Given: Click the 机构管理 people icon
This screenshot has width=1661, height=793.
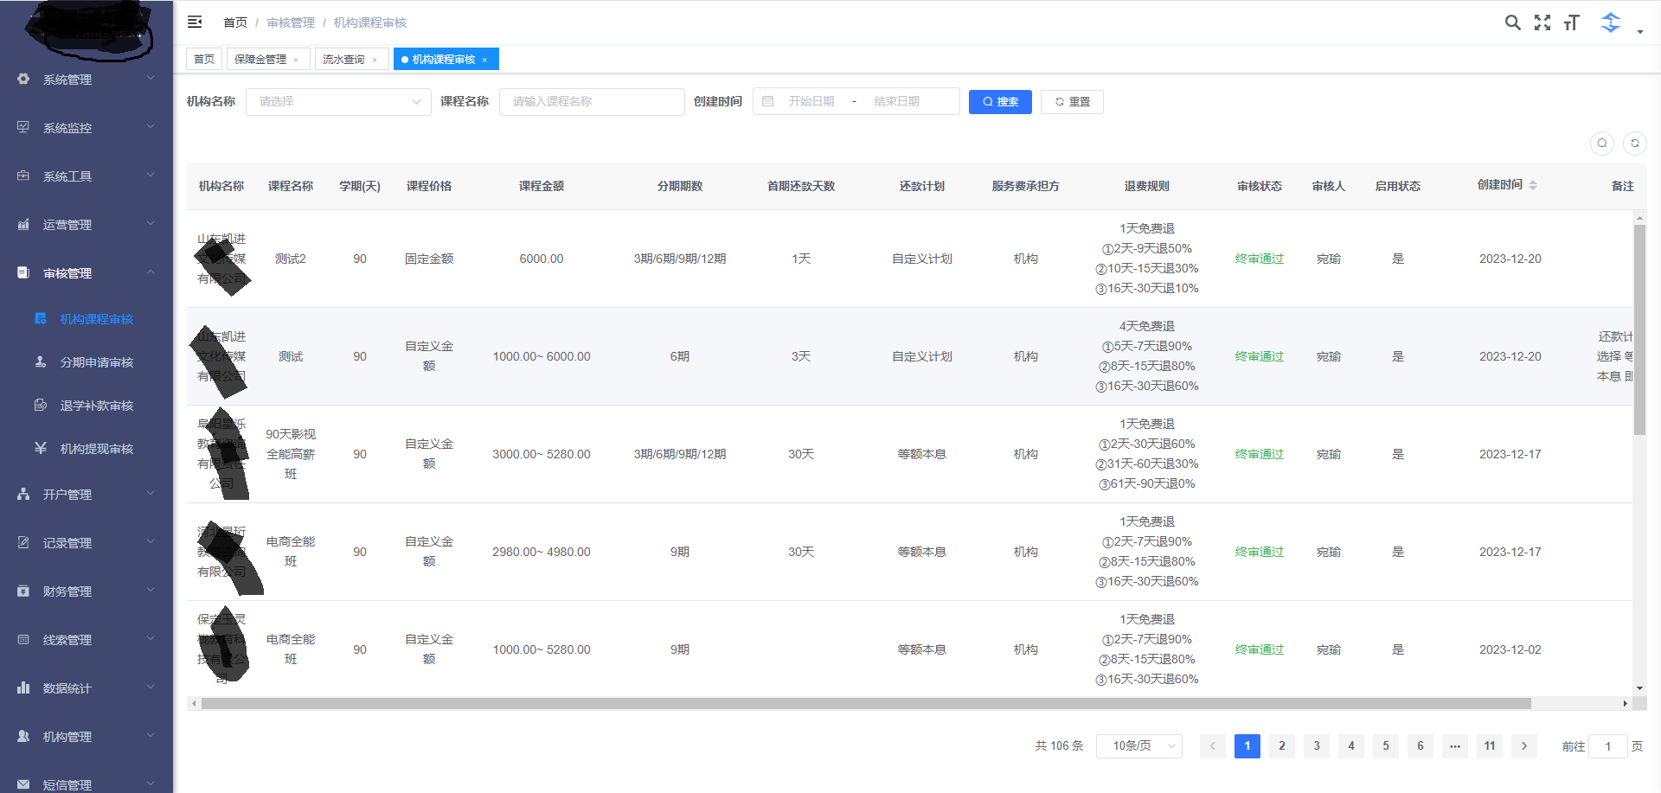Looking at the screenshot, I should pos(23,736).
